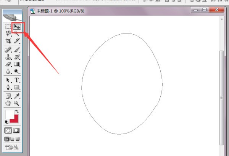The image size is (229, 156).
Task: Select the Gradient tool
Action: click(17, 64)
